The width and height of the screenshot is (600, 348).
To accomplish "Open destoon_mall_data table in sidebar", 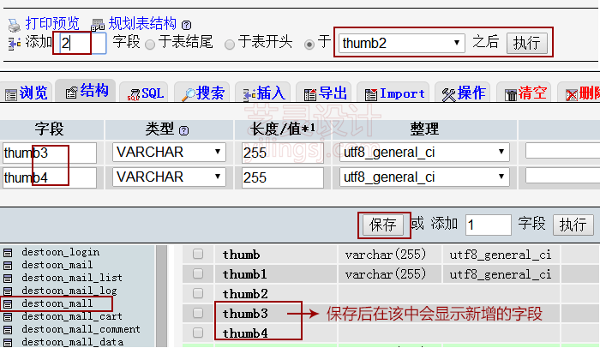I will (72, 342).
